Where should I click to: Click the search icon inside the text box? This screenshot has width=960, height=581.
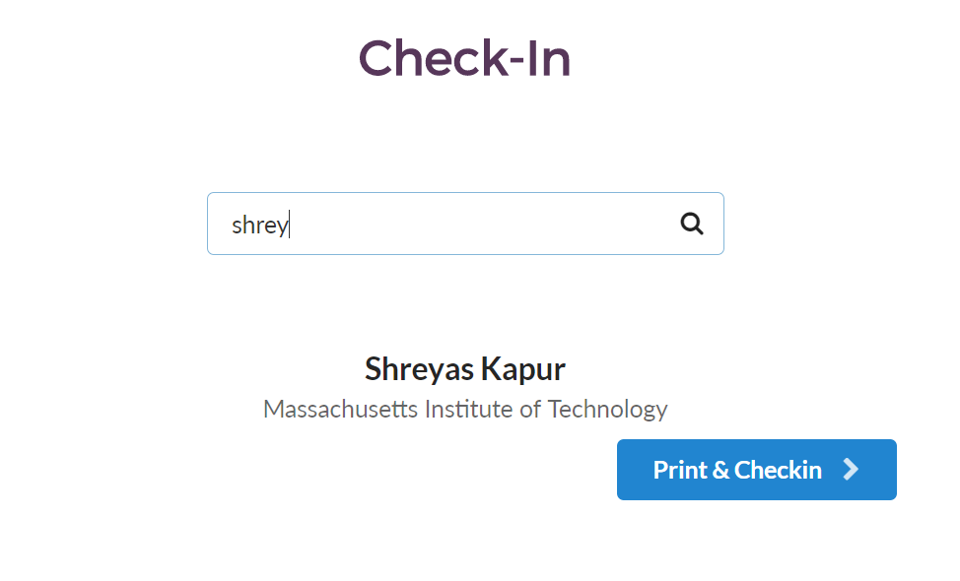coord(692,224)
